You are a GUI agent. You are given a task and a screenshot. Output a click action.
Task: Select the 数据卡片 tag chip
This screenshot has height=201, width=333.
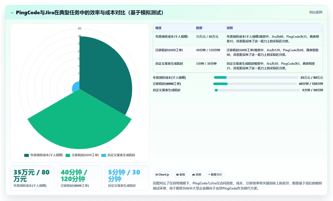coord(215,175)
